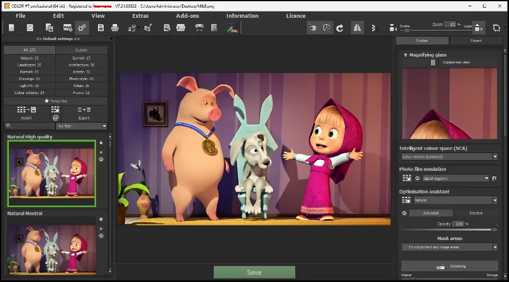Click the circular redo arrow icon
This screenshot has height=282, width=509.
(x=340, y=28)
